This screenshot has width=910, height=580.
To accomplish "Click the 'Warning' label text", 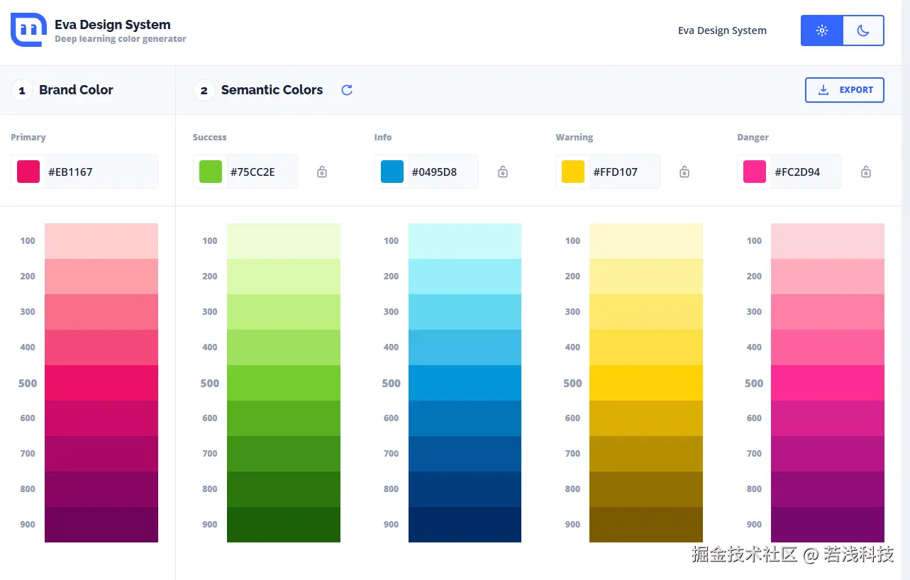I will (x=575, y=138).
